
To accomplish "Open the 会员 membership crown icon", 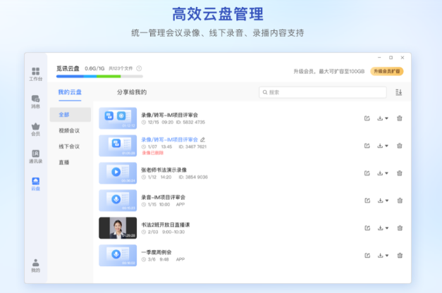I will tap(35, 129).
